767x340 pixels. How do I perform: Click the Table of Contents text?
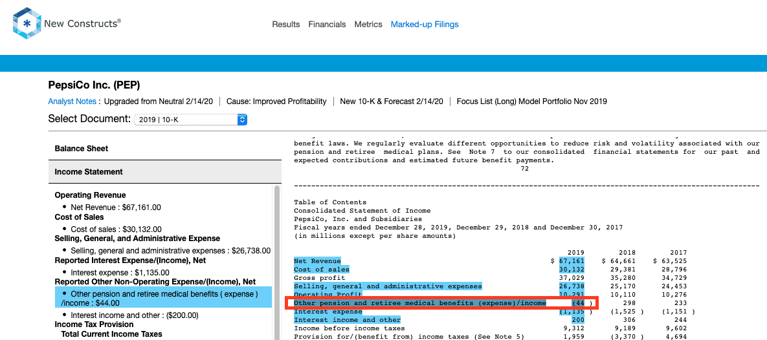tap(330, 202)
